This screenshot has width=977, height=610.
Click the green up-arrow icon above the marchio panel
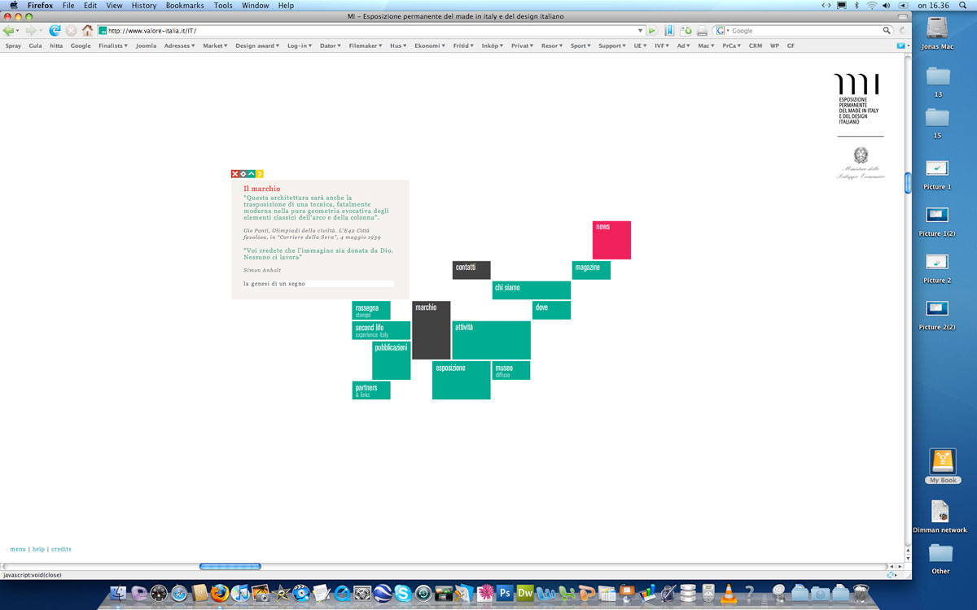tap(252, 174)
